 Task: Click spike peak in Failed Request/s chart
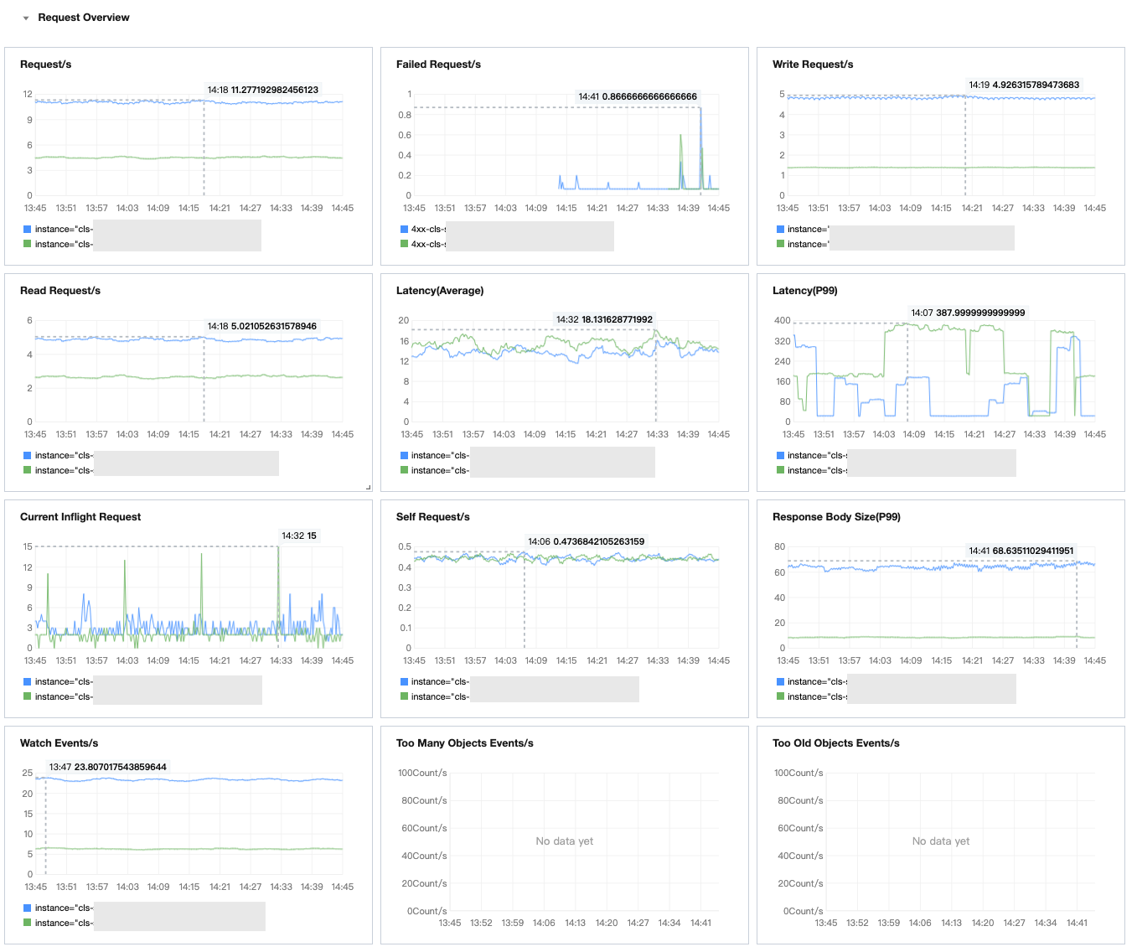click(x=700, y=108)
